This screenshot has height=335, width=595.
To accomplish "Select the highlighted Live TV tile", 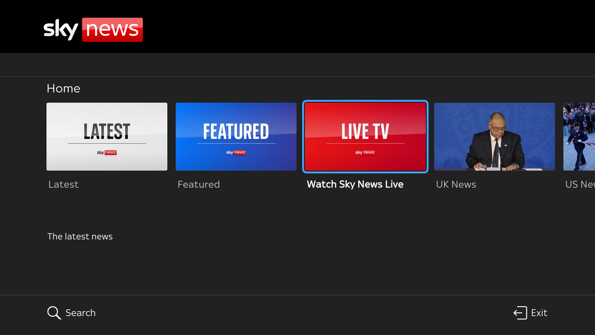I will (x=365, y=136).
